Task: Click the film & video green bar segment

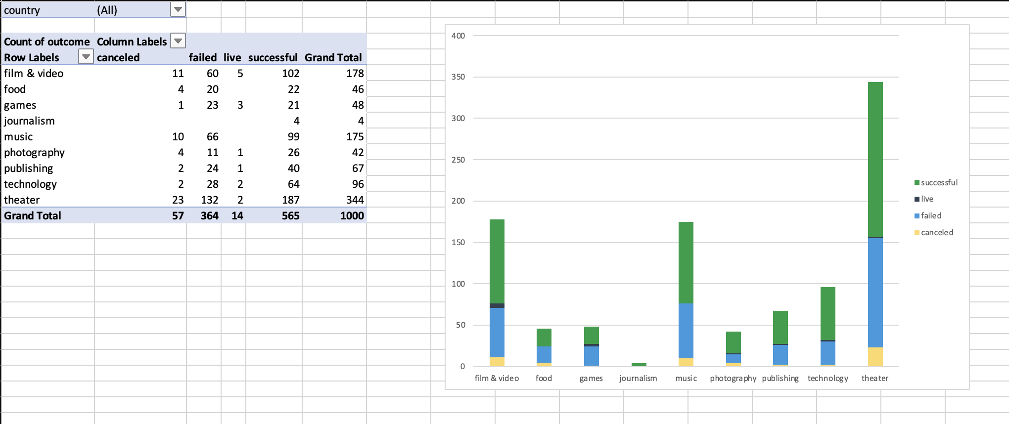Action: click(497, 261)
